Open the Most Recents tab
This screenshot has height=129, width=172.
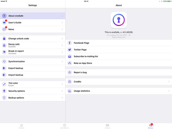click(64, 126)
